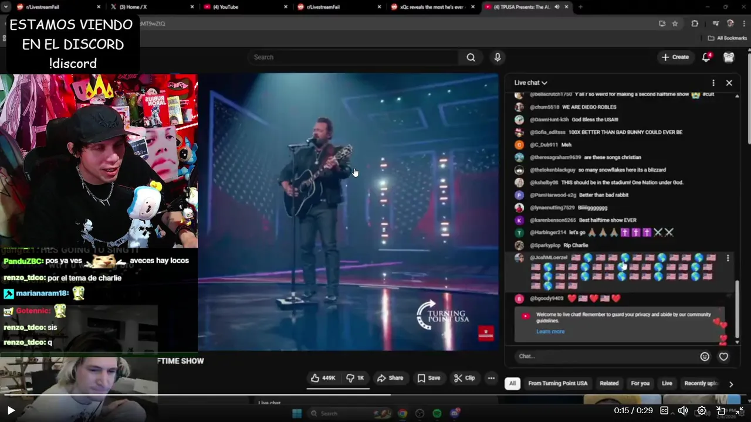This screenshot has width=751, height=422.
Task: Like the YouTube video (449K)
Action: coord(323,378)
